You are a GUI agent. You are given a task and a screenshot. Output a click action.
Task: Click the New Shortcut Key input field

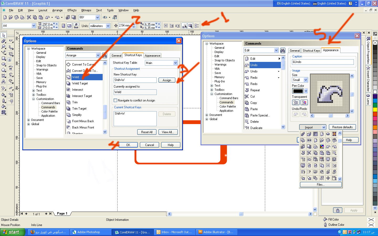[x=135, y=80]
